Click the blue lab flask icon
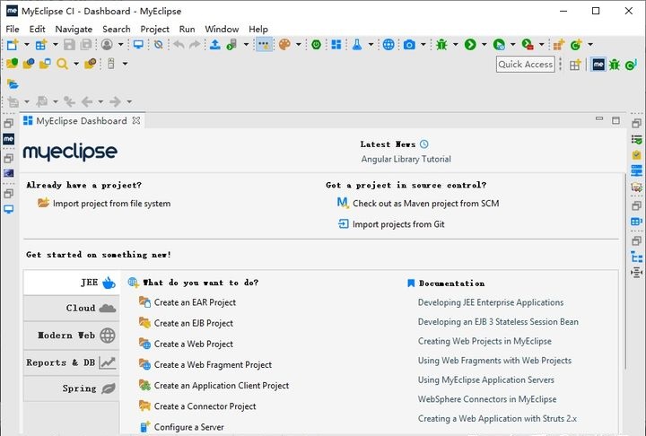 point(357,45)
